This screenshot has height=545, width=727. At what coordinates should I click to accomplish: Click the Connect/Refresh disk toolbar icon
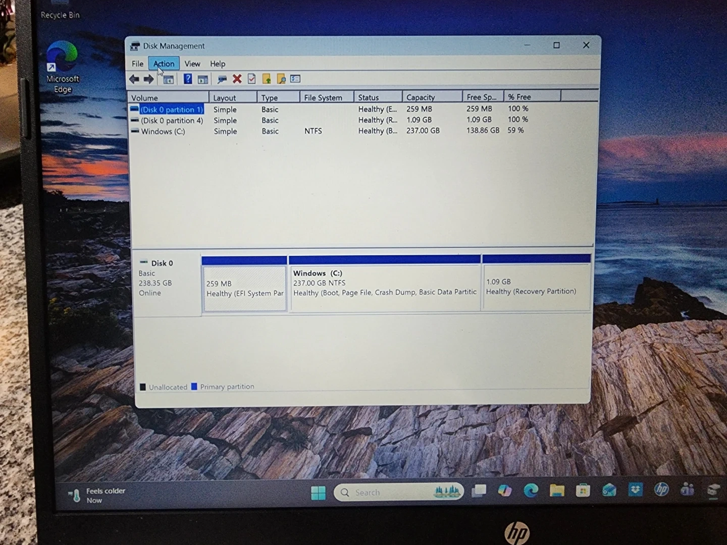coord(222,79)
